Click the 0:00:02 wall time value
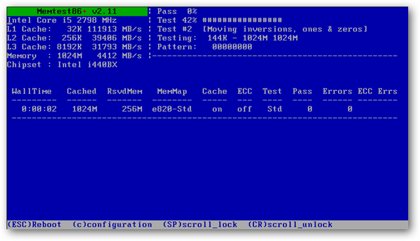420x241 pixels. (x=39, y=109)
